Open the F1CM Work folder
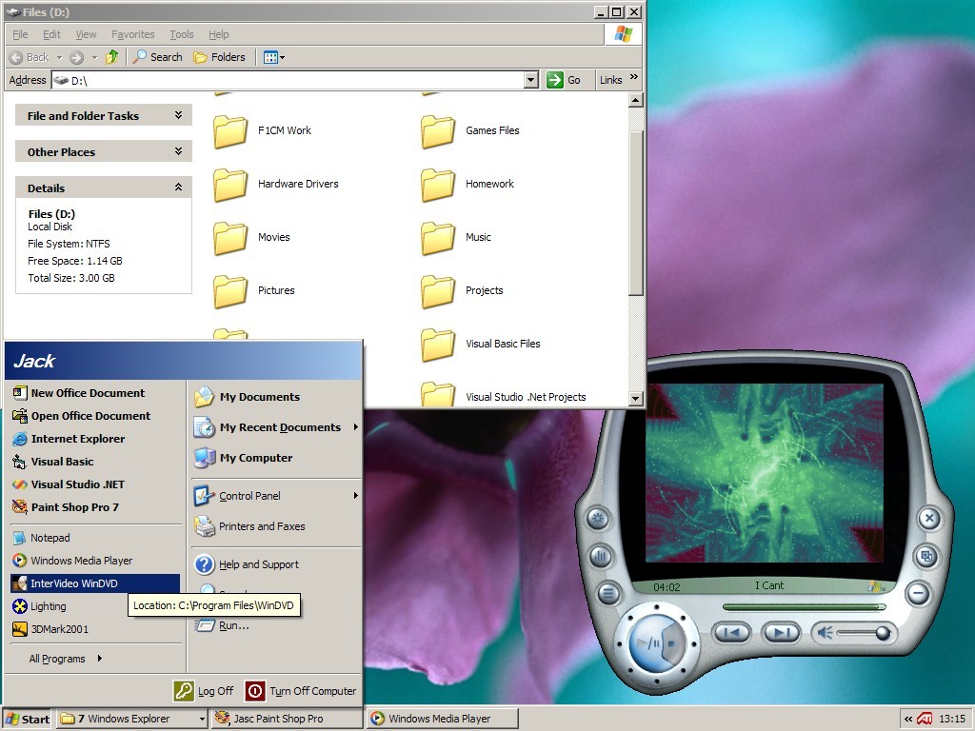Screen dimensions: 975x731 click(262, 131)
